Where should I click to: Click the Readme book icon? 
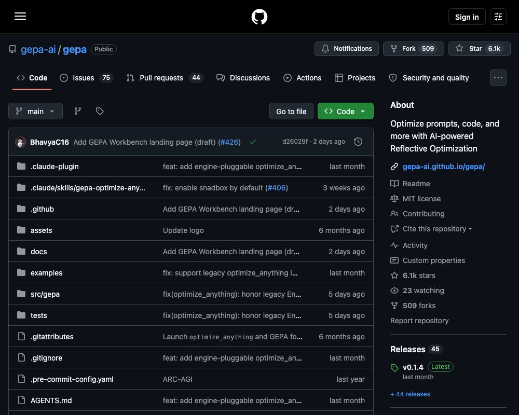pos(394,183)
